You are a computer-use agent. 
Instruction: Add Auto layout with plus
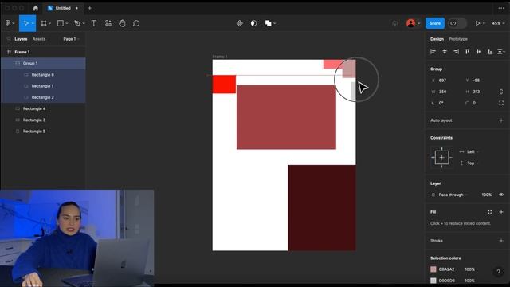tap(501, 120)
